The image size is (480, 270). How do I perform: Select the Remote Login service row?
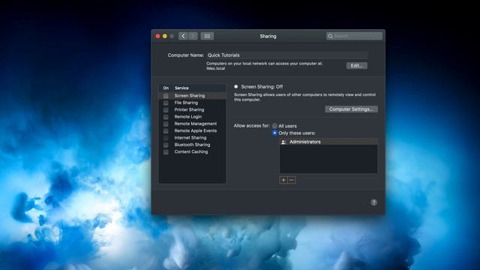pyautogui.click(x=193, y=117)
